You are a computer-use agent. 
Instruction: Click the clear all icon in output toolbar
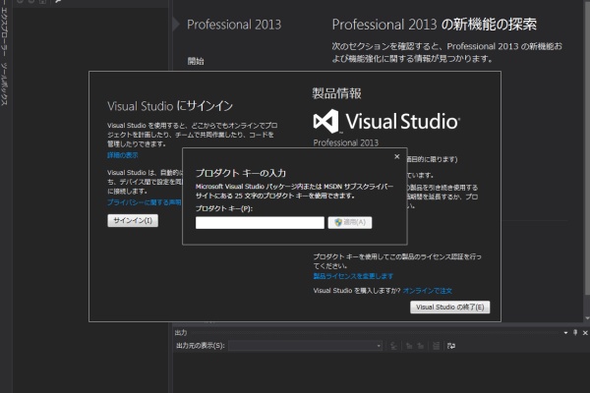click(434, 346)
